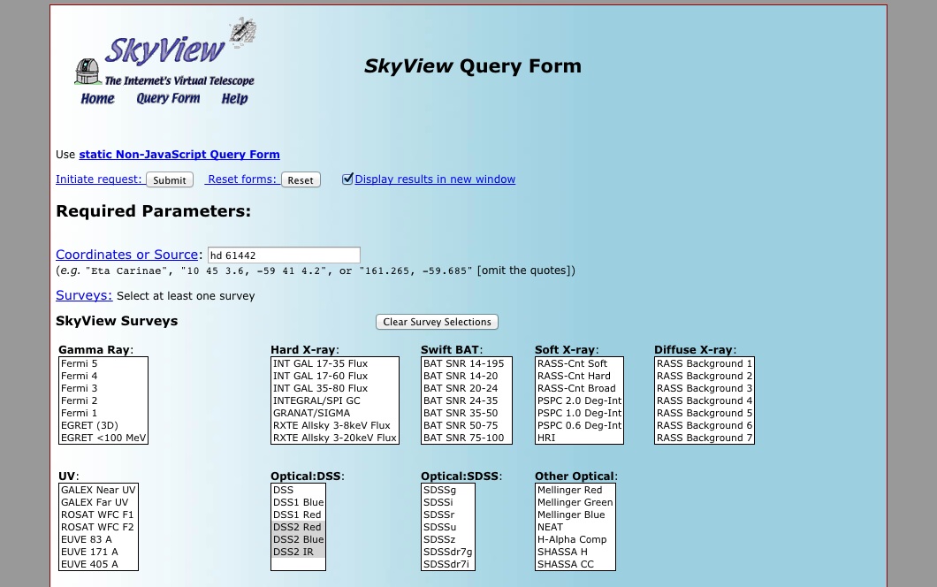Image resolution: width=937 pixels, height=587 pixels.
Task: Select SHASSA H survey
Action: (575, 552)
